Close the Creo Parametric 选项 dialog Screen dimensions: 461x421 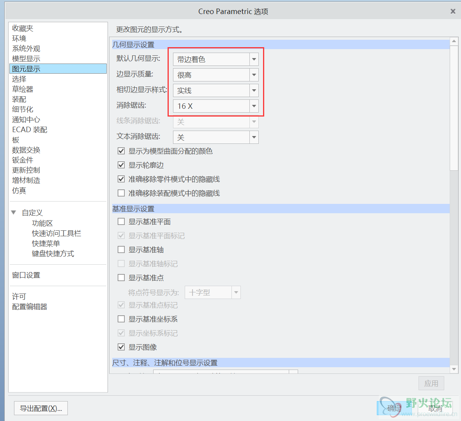click(453, 11)
